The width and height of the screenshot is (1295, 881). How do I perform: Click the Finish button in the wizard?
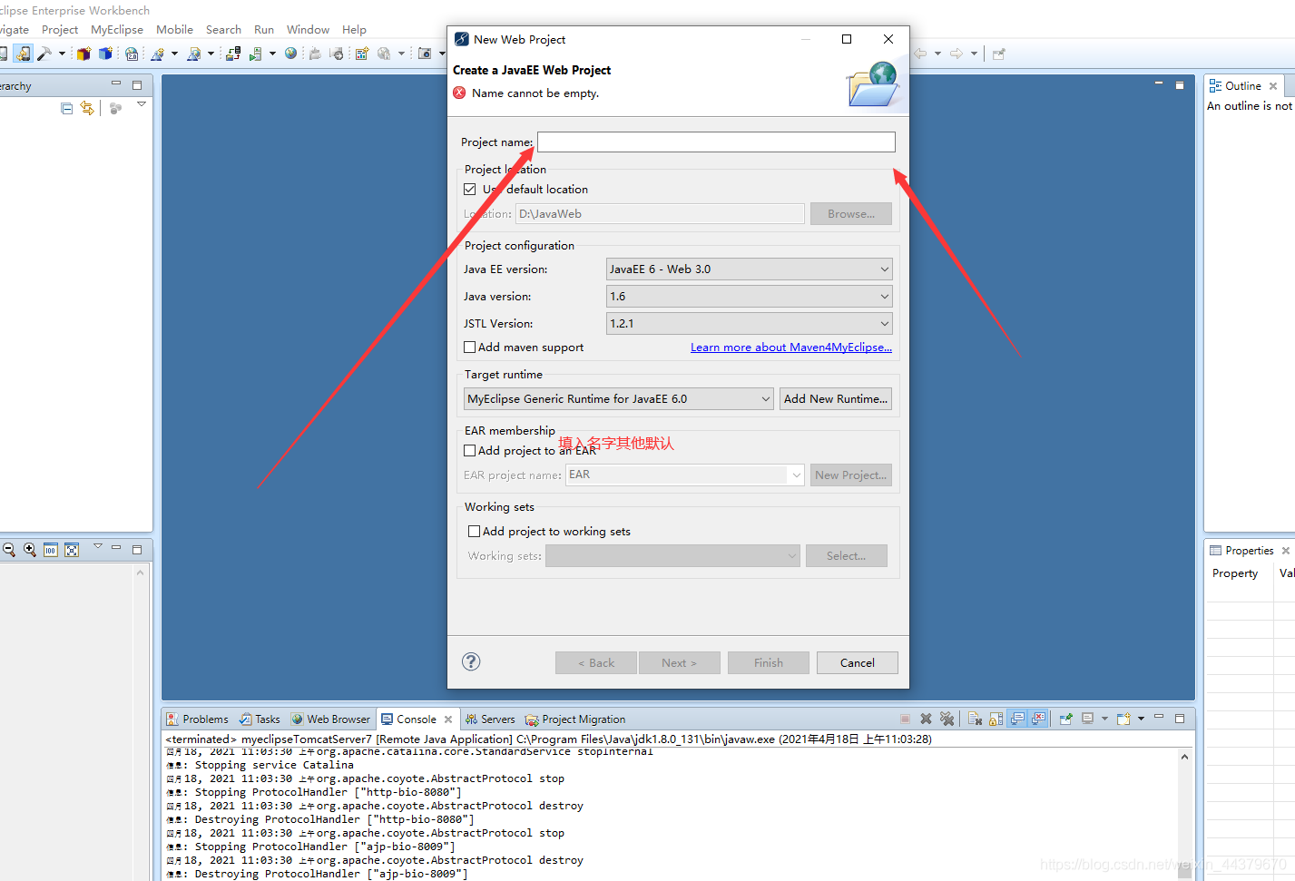[769, 663]
